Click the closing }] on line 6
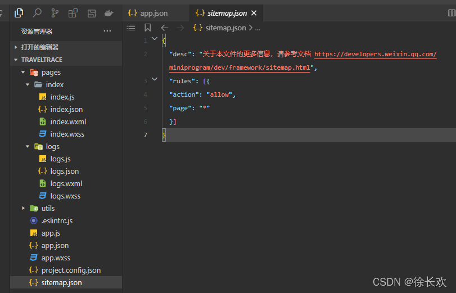The height and width of the screenshot is (293, 456). pos(173,121)
